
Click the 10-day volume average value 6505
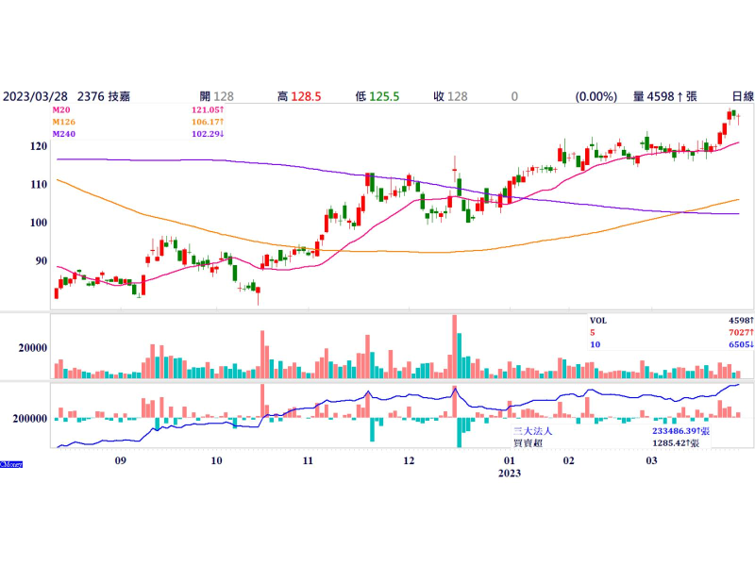(x=738, y=345)
